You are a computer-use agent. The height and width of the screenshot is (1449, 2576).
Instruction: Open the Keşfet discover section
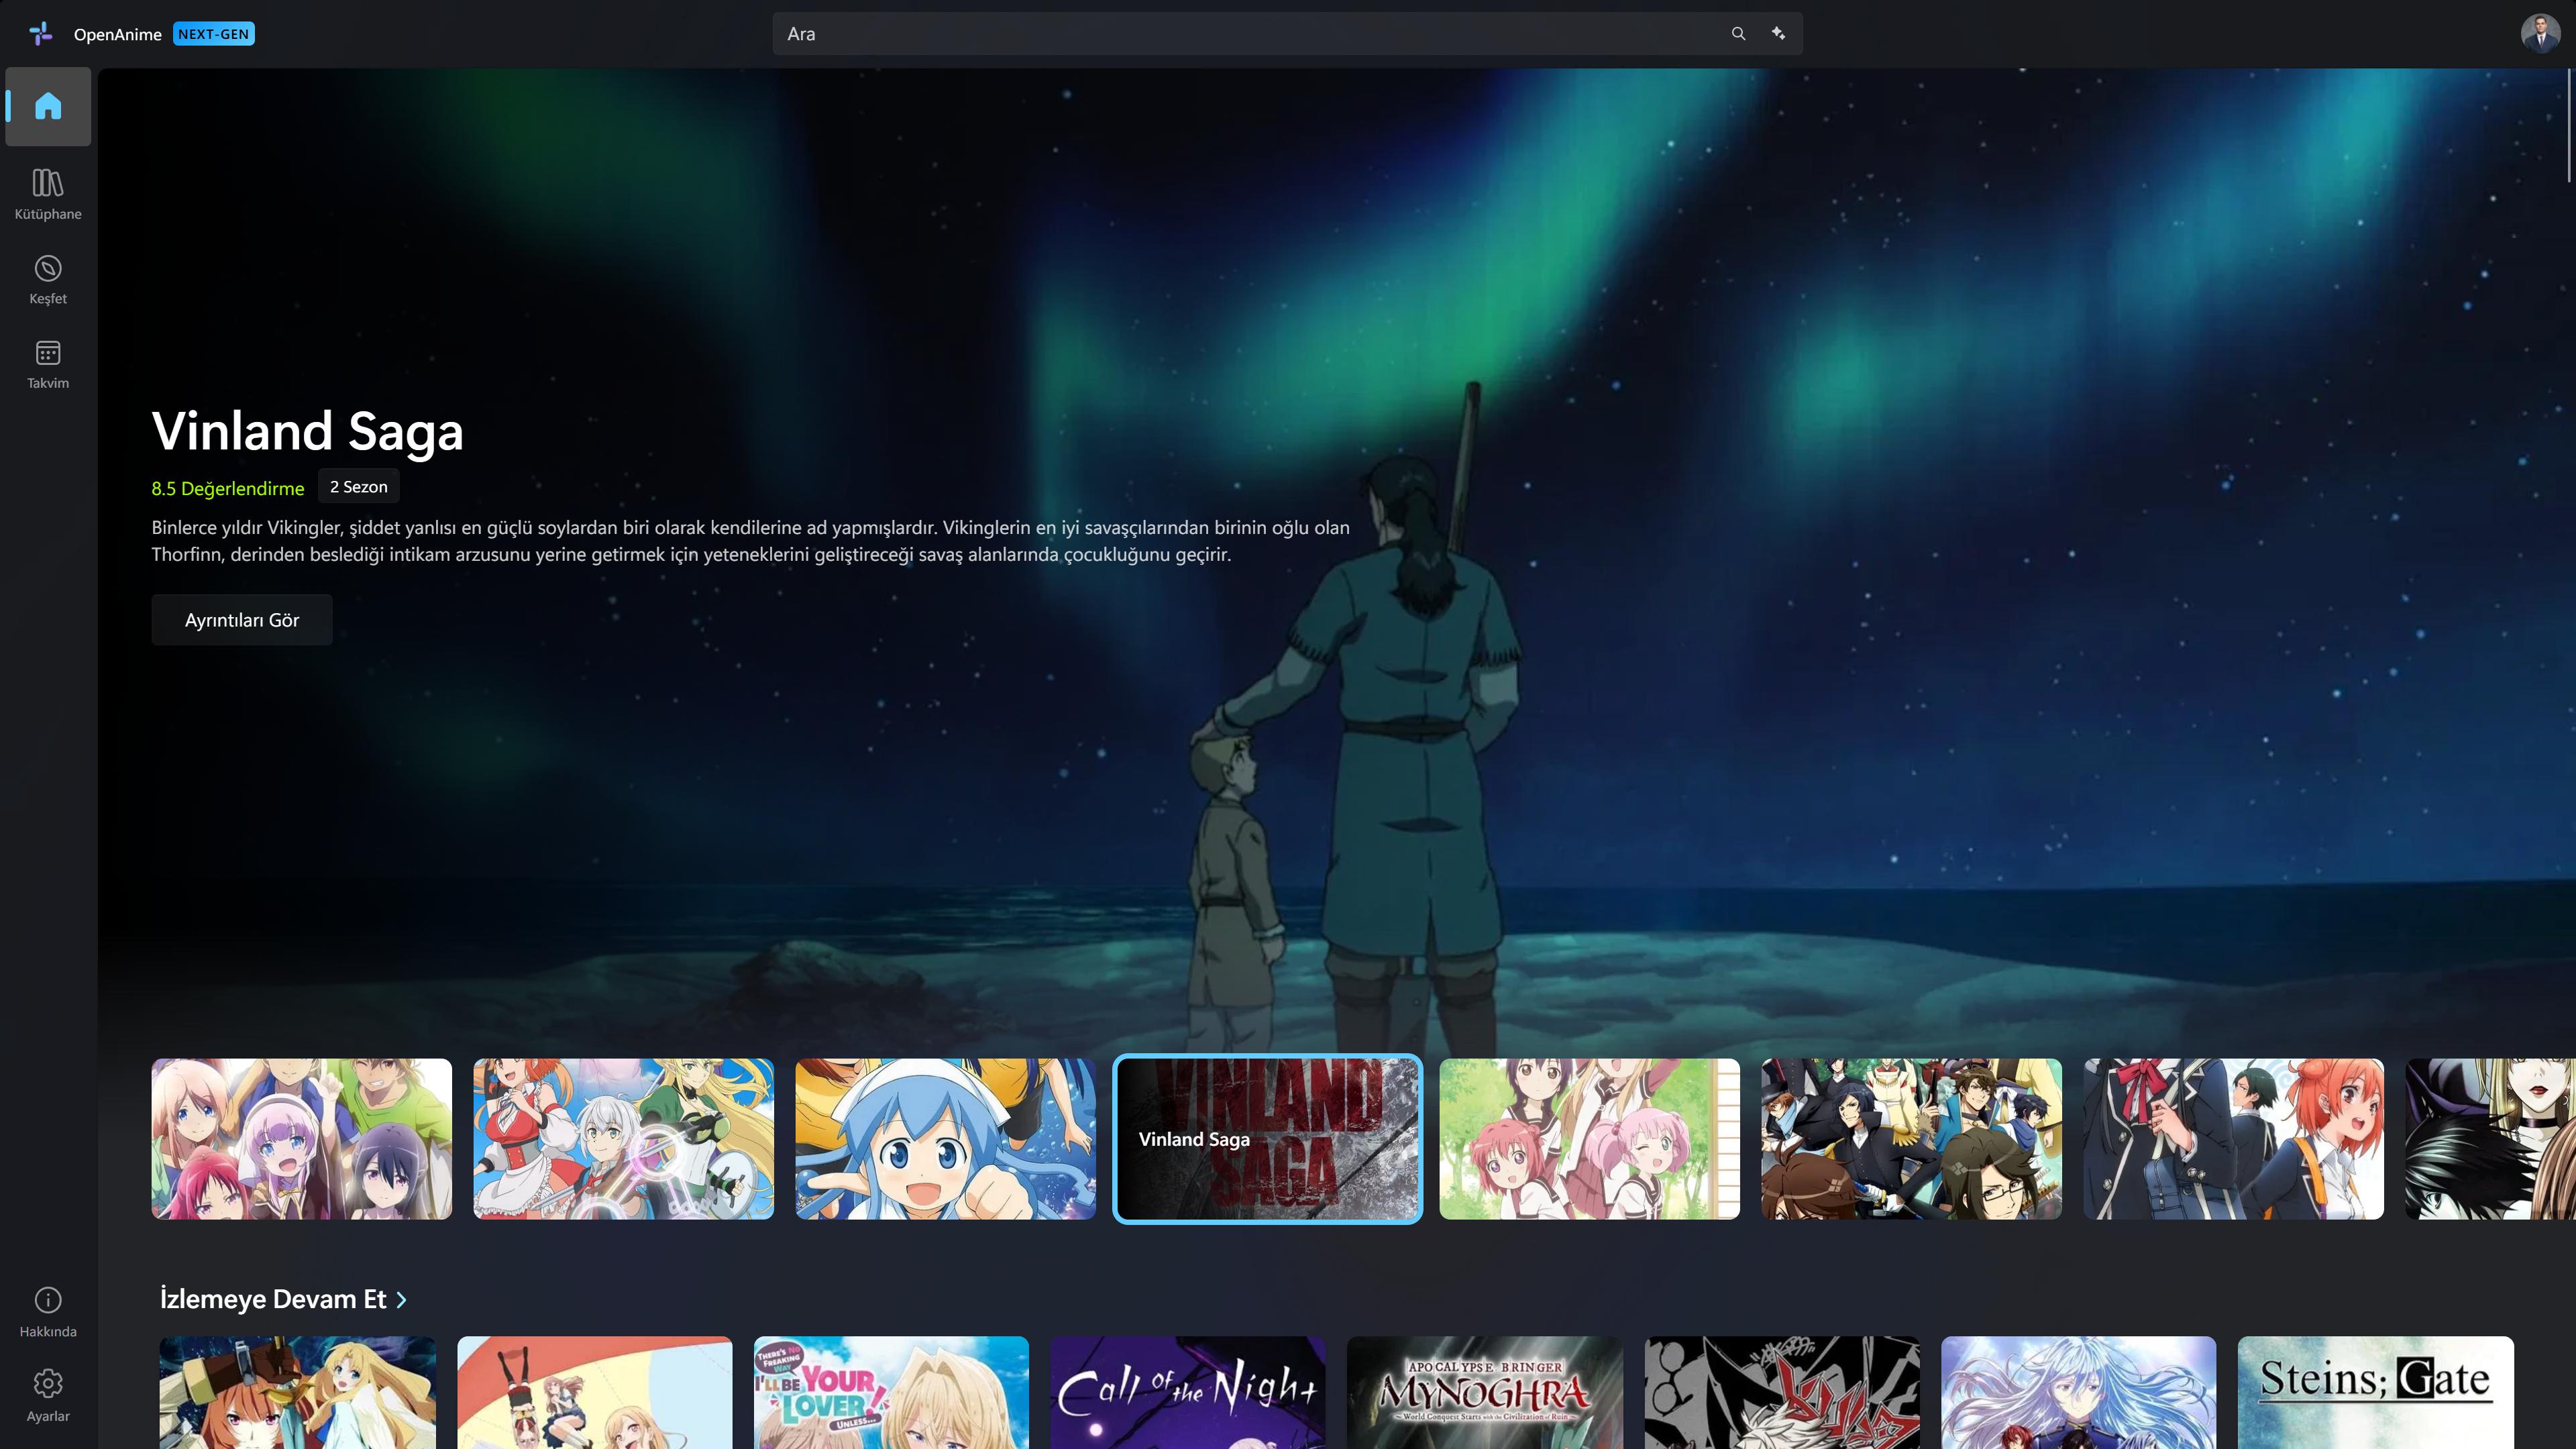point(48,279)
